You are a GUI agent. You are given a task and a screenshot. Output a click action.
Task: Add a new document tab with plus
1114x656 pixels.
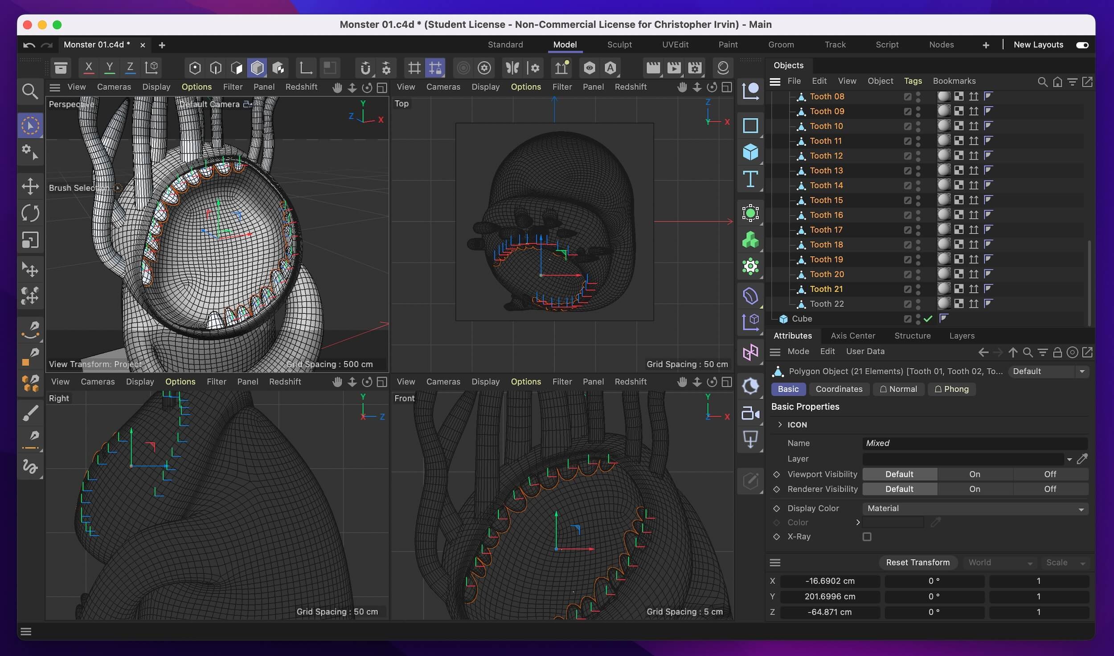point(162,45)
